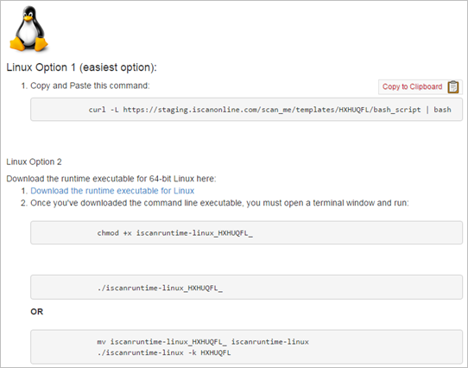Click the ./iscanruntime-linux_HXHUQFL_ code block
468x368 pixels.
[x=246, y=288]
